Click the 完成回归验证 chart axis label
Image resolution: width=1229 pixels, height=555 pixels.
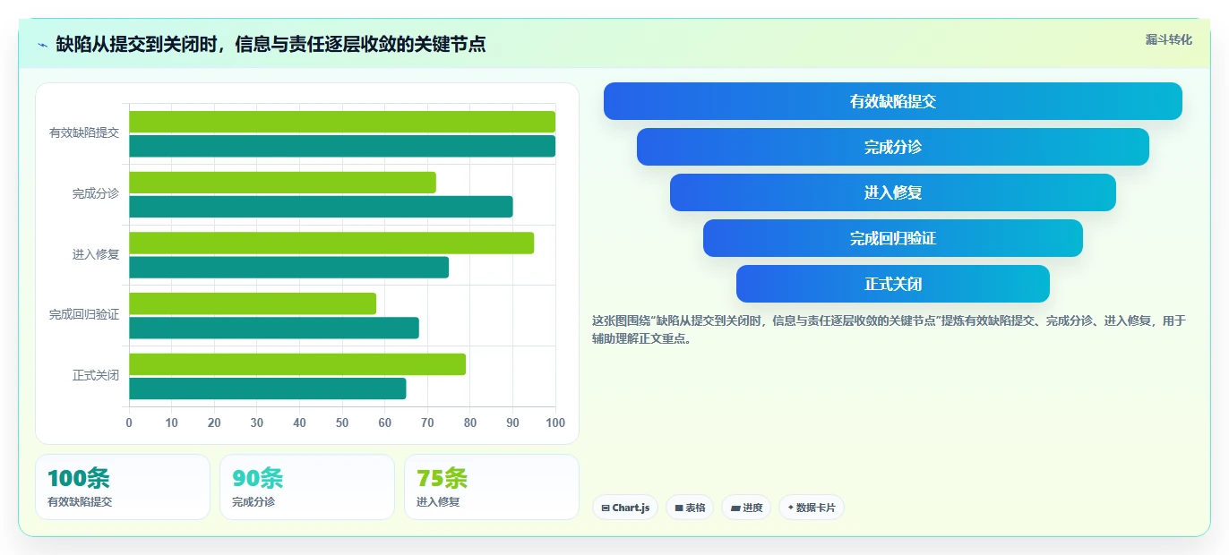pos(84,315)
